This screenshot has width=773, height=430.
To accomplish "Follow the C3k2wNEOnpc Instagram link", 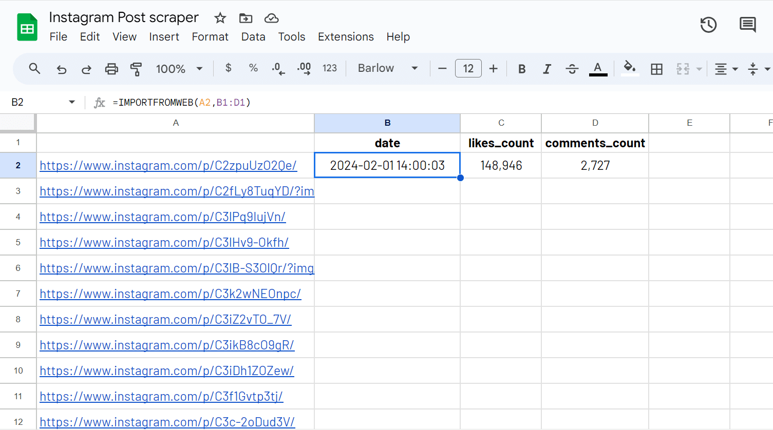I will click(x=170, y=294).
